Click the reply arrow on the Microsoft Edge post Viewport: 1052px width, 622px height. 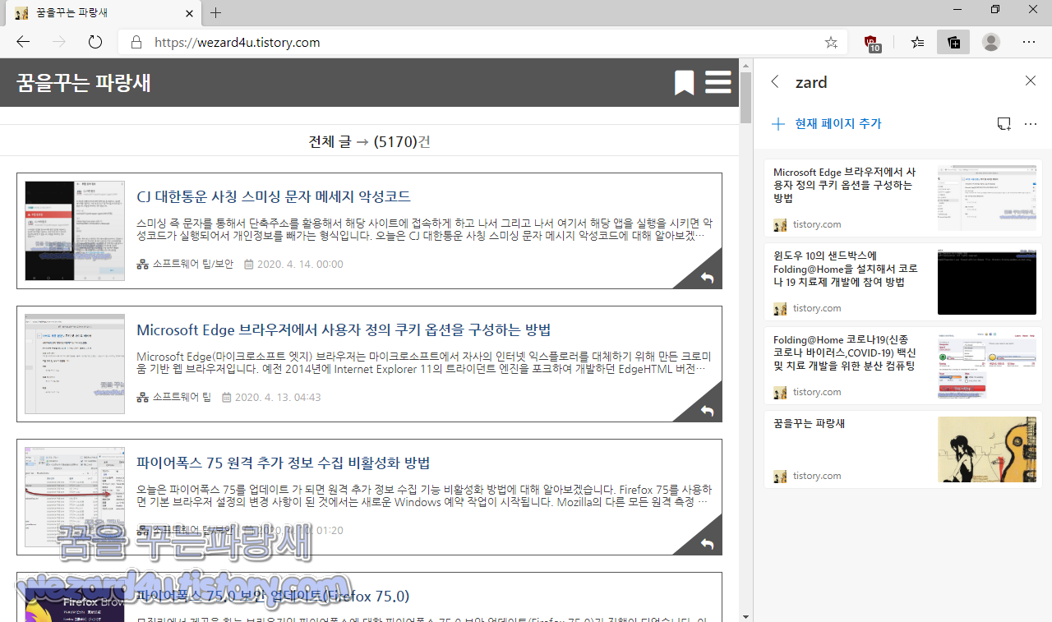point(707,411)
